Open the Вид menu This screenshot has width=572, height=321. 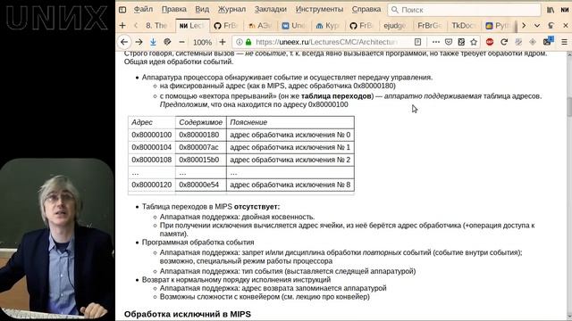click(202, 9)
